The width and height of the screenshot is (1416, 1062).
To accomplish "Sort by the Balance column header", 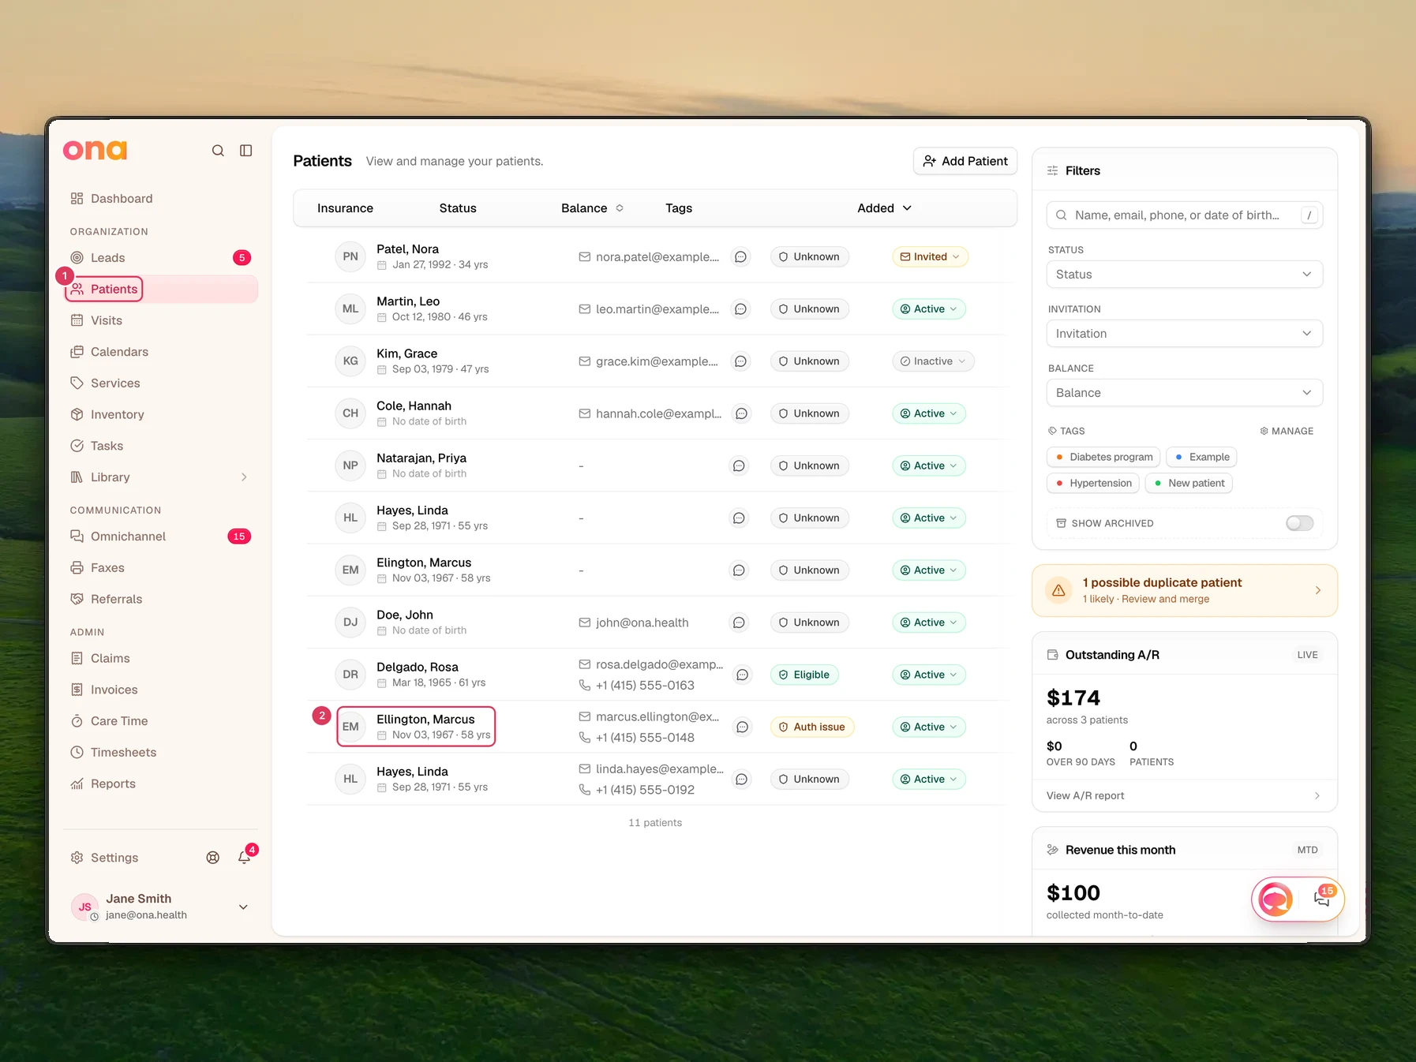I will pyautogui.click(x=592, y=208).
